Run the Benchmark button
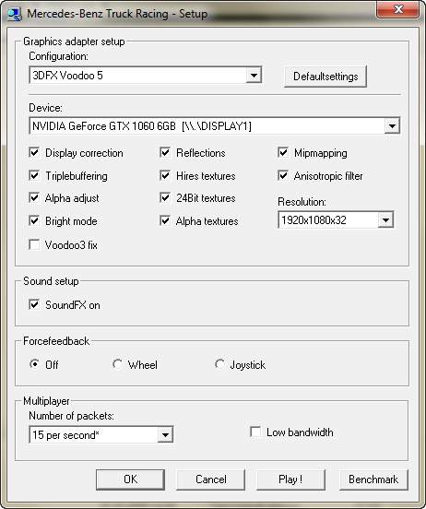The image size is (426, 509). pyautogui.click(x=373, y=479)
